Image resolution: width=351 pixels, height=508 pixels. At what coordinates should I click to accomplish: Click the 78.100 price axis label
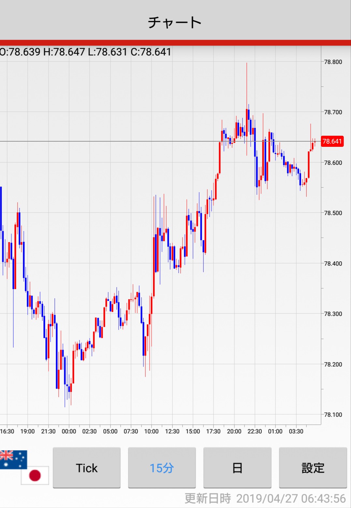coord(333,415)
